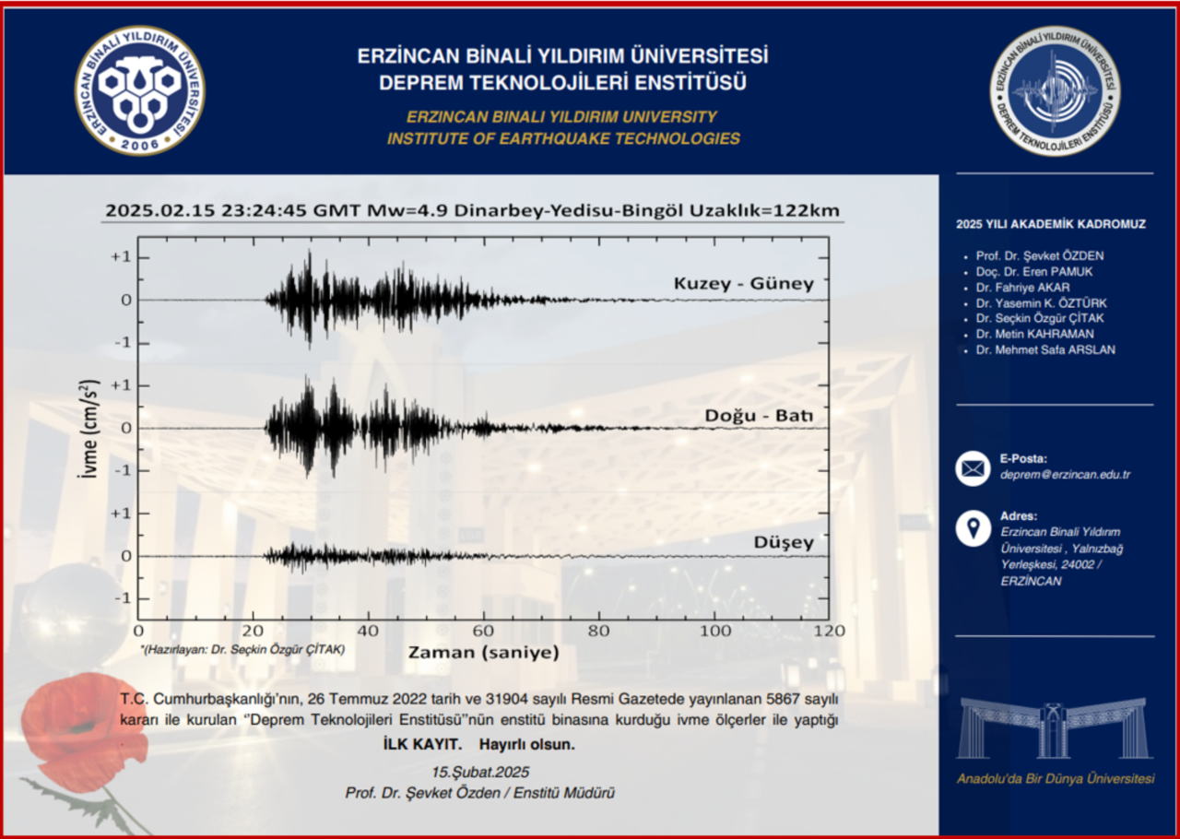The width and height of the screenshot is (1180, 839).
Task: Click the location pin Adres icon
Action: coord(973,528)
